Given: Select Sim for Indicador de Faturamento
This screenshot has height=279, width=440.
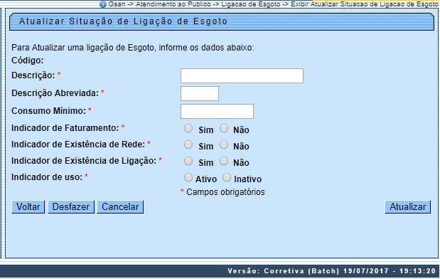Looking at the screenshot, I should point(188,128).
